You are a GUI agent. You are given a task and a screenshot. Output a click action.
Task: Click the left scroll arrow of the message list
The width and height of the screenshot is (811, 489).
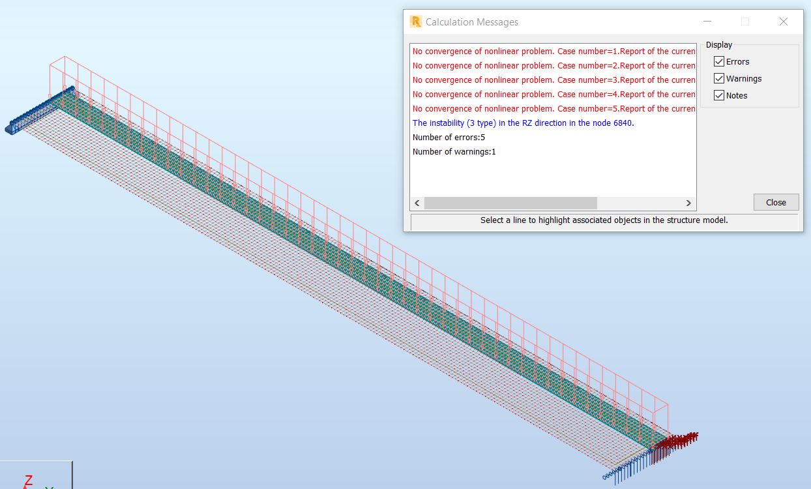click(417, 203)
